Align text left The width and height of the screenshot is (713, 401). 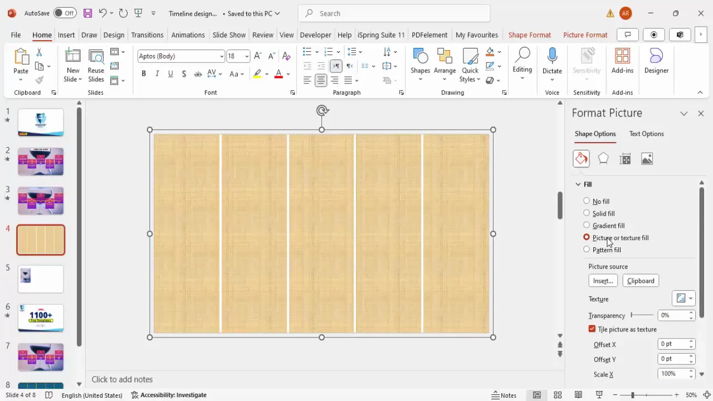[307, 80]
